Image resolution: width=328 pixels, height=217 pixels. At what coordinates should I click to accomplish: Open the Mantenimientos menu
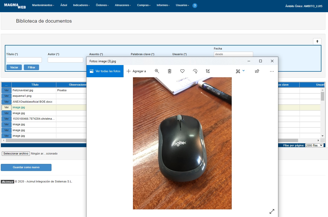pyautogui.click(x=43, y=5)
